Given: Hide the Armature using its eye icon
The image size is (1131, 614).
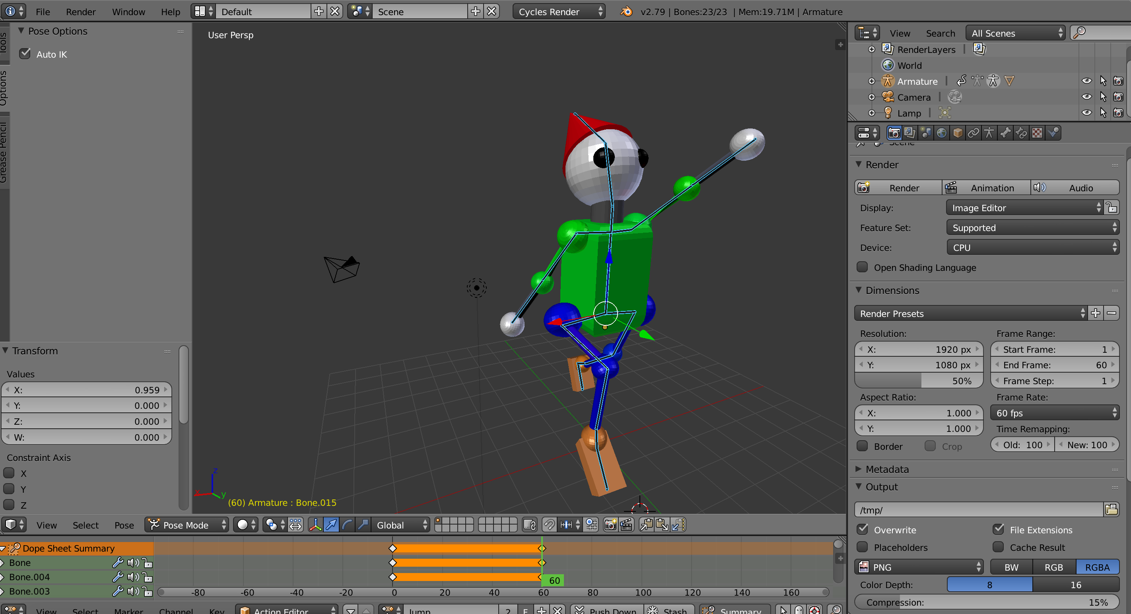Looking at the screenshot, I should click(1086, 81).
